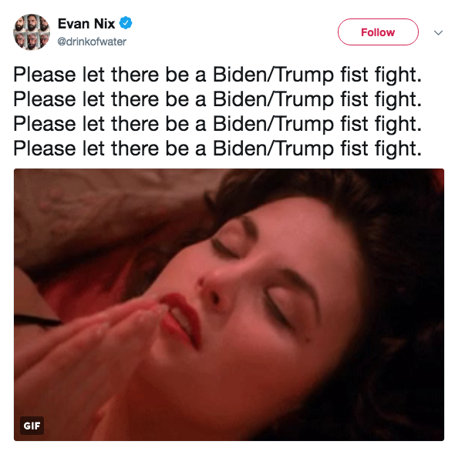The height and width of the screenshot is (451, 465).
Task: Click 'Biden/Trump' in the first tweet line
Action: point(274,75)
